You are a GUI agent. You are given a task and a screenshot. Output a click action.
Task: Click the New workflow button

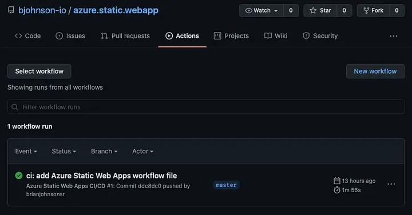375,71
